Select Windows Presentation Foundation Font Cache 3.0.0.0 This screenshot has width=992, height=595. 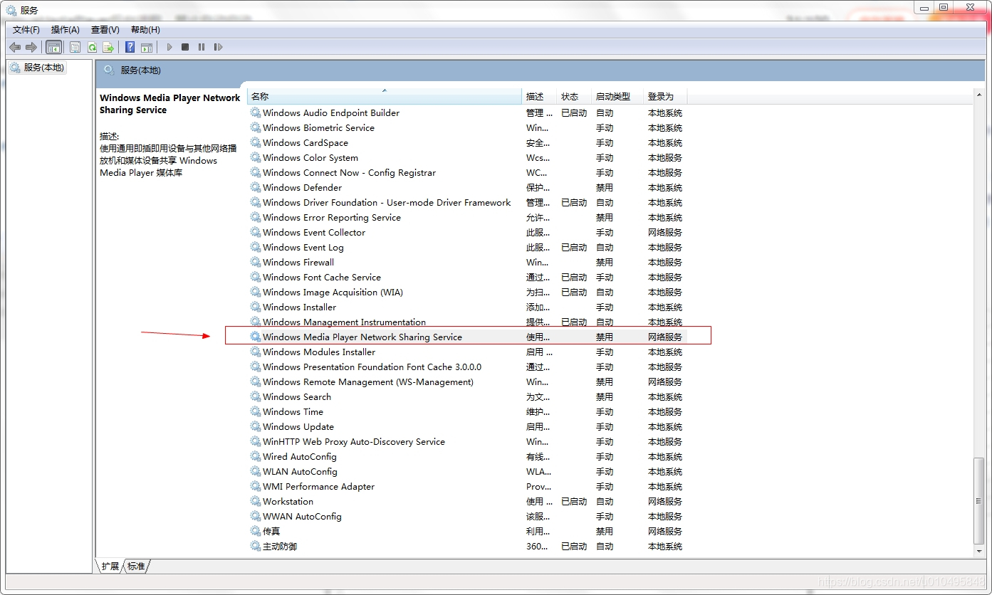[468, 367]
